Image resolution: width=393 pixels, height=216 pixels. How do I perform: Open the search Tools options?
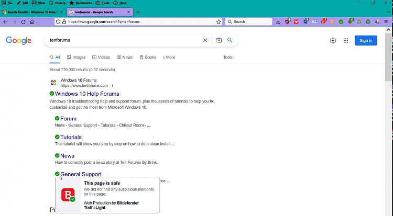click(228, 58)
